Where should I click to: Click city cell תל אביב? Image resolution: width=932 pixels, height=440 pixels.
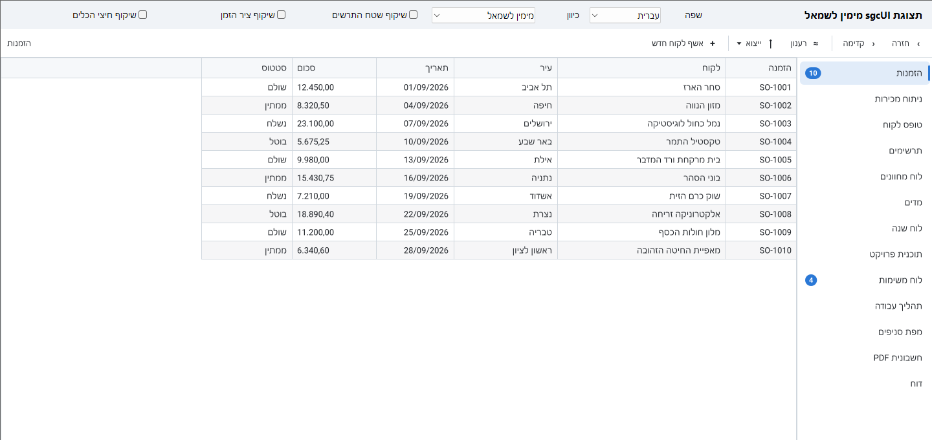tap(506, 87)
